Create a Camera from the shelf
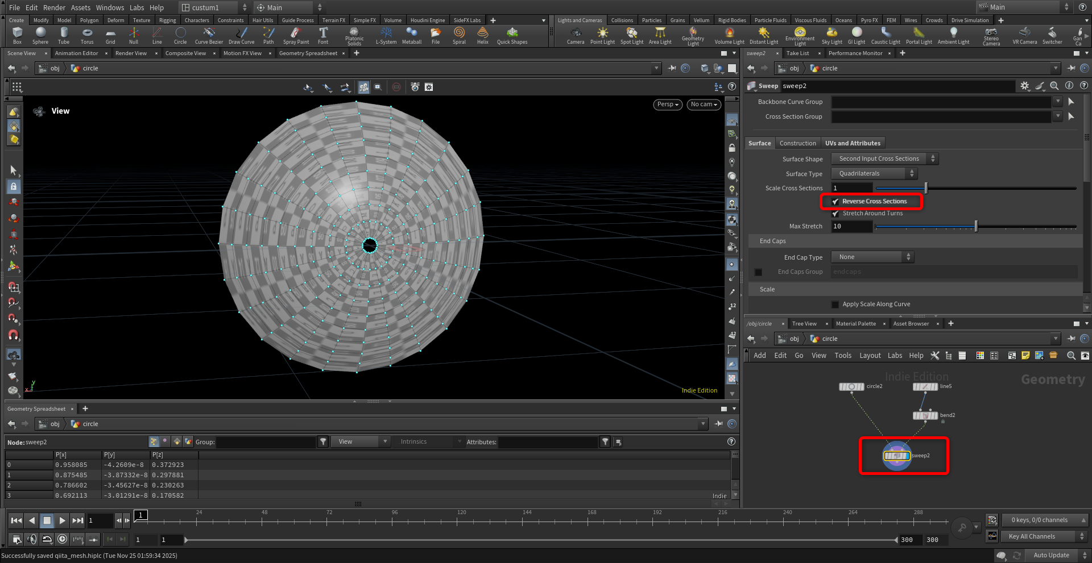 click(576, 35)
